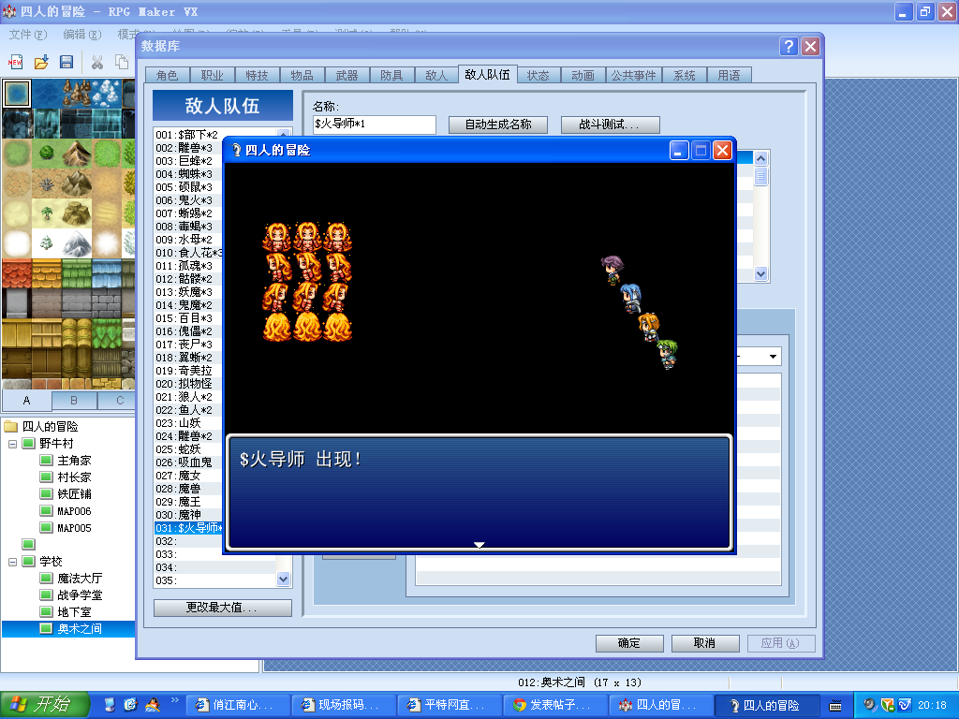The height and width of the screenshot is (719, 959).
Task: Click the 开始 Start button
Action: coord(45,705)
